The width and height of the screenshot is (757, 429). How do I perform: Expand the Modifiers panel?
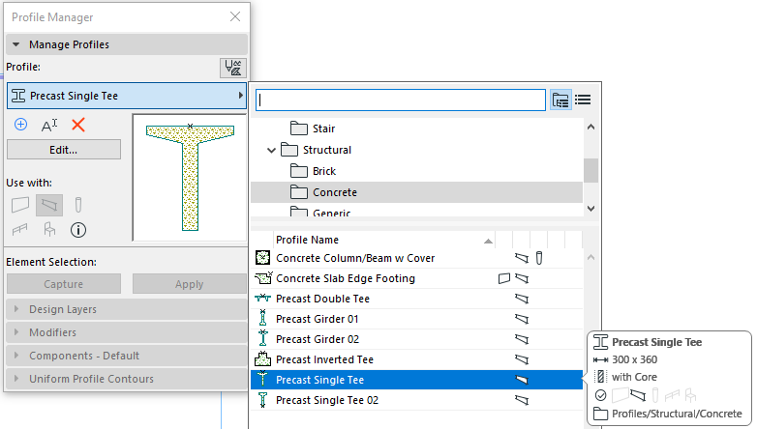tap(127, 332)
